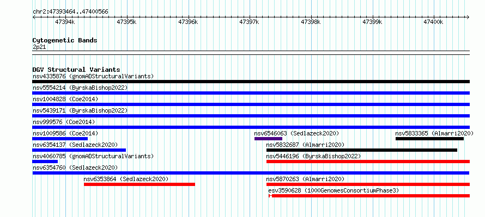Click the right arrowhead of the ruler
The height and width of the screenshot is (217, 485).
[x=468, y=17]
